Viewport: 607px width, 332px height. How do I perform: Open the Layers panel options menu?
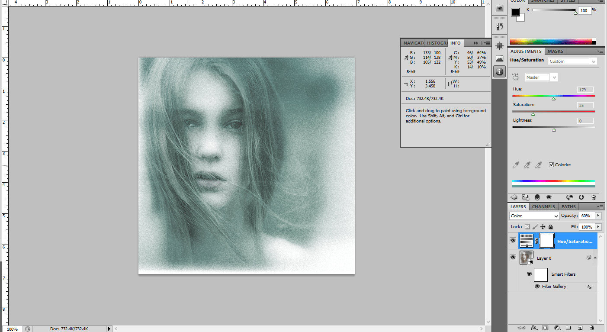point(601,206)
